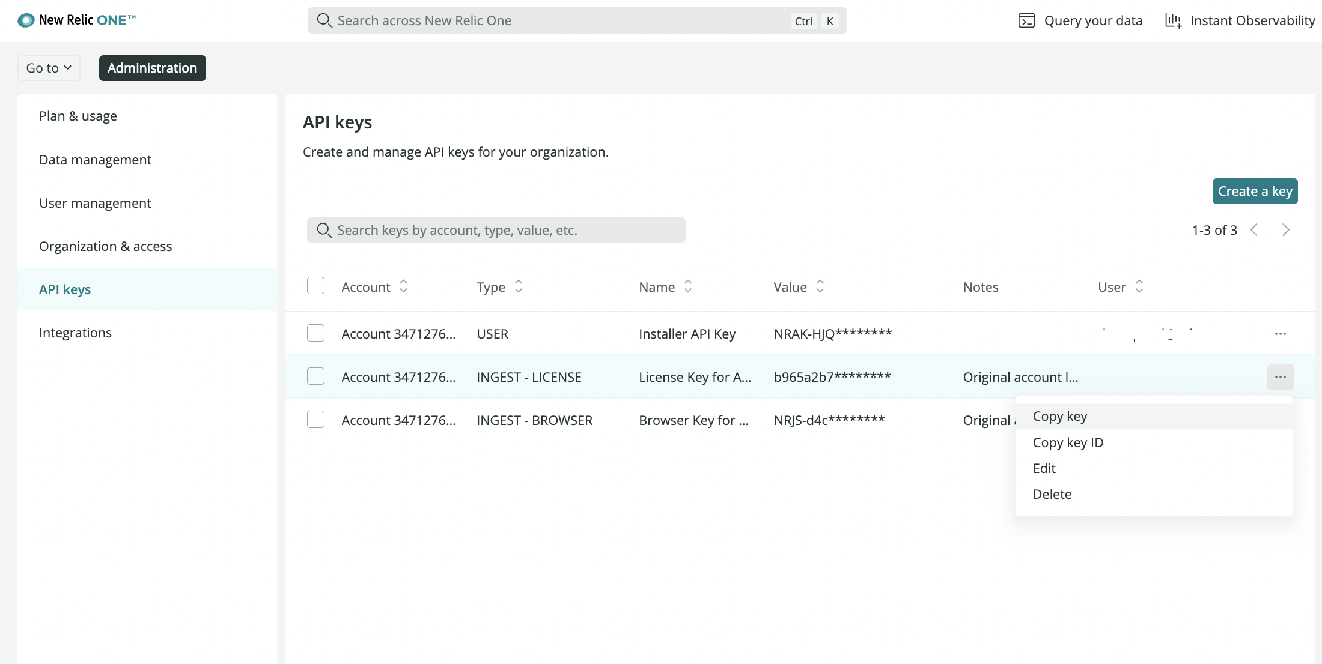Select Copy key from context menu
Viewport: 1322px width, 664px height.
click(x=1154, y=416)
